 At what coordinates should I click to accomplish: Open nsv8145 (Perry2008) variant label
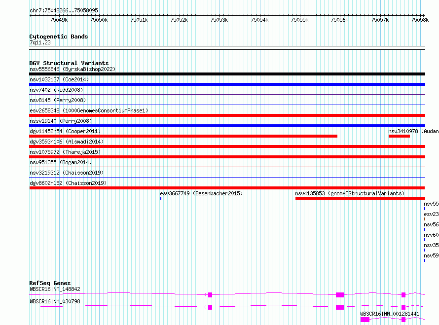(x=58, y=100)
